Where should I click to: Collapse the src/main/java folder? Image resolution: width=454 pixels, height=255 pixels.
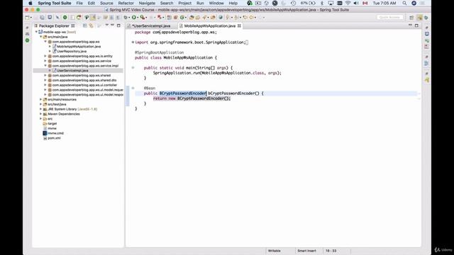point(41,37)
